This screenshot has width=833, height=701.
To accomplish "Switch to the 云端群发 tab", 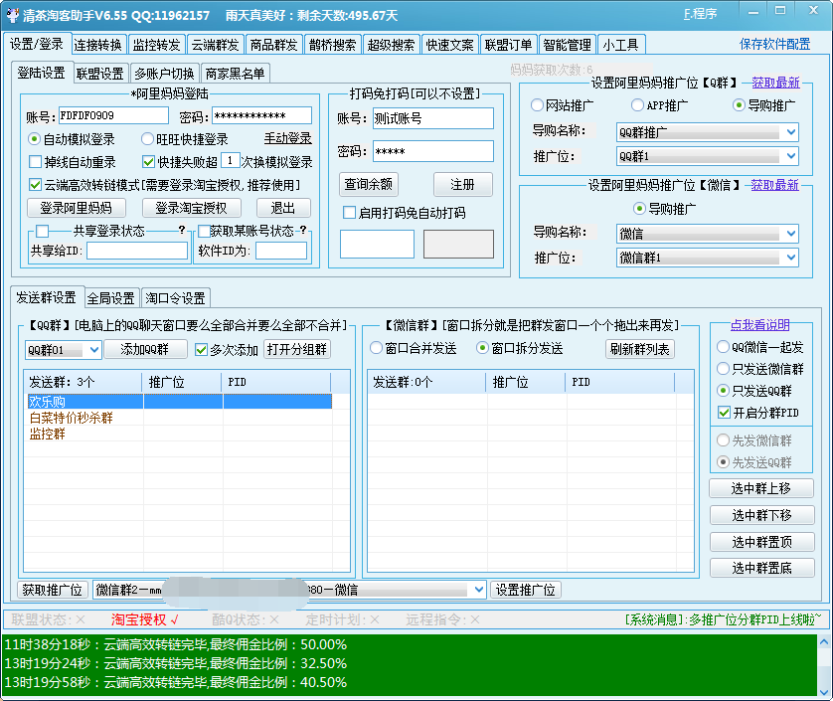I will (215, 45).
